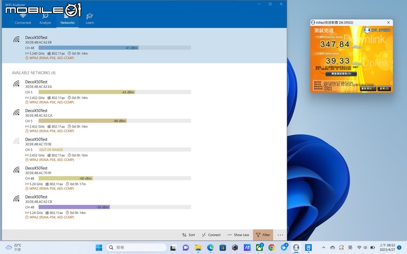Toggle the Filter button

click(263, 235)
